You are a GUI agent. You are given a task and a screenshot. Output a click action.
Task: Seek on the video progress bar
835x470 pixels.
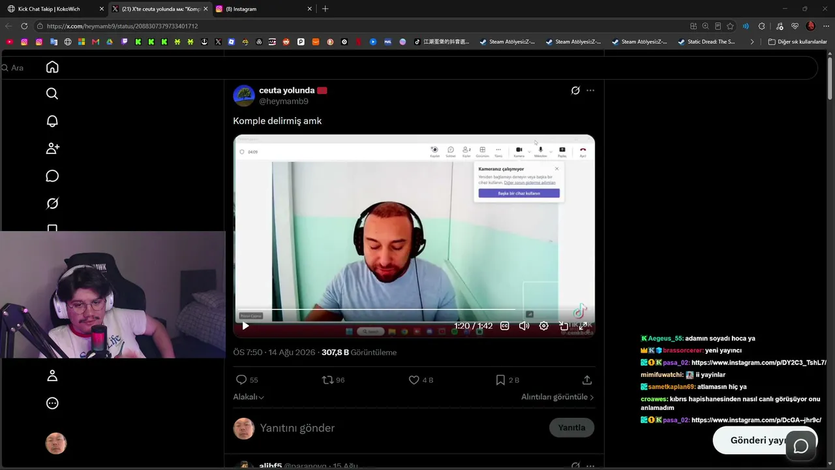pyautogui.click(x=414, y=309)
